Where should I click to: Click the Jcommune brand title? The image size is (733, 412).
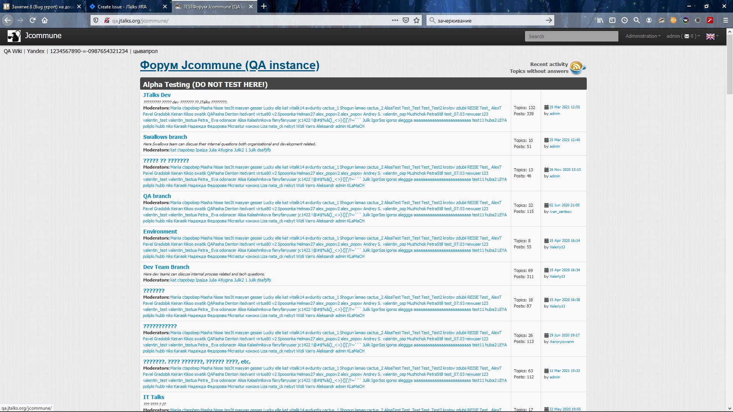[x=43, y=35]
